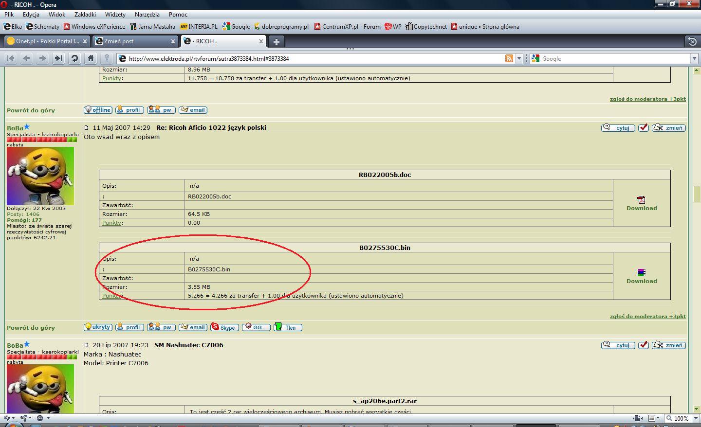Click the ukryty status button
The height and width of the screenshot is (427, 701).
click(98, 327)
